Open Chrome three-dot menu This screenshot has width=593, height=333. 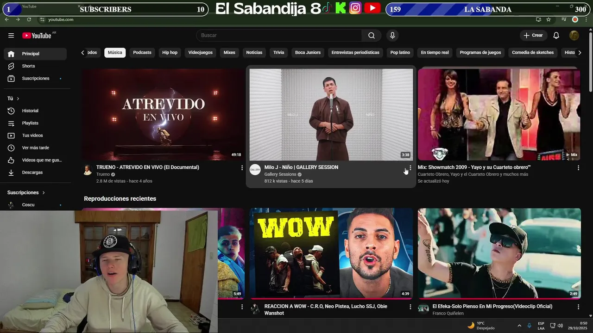click(587, 19)
